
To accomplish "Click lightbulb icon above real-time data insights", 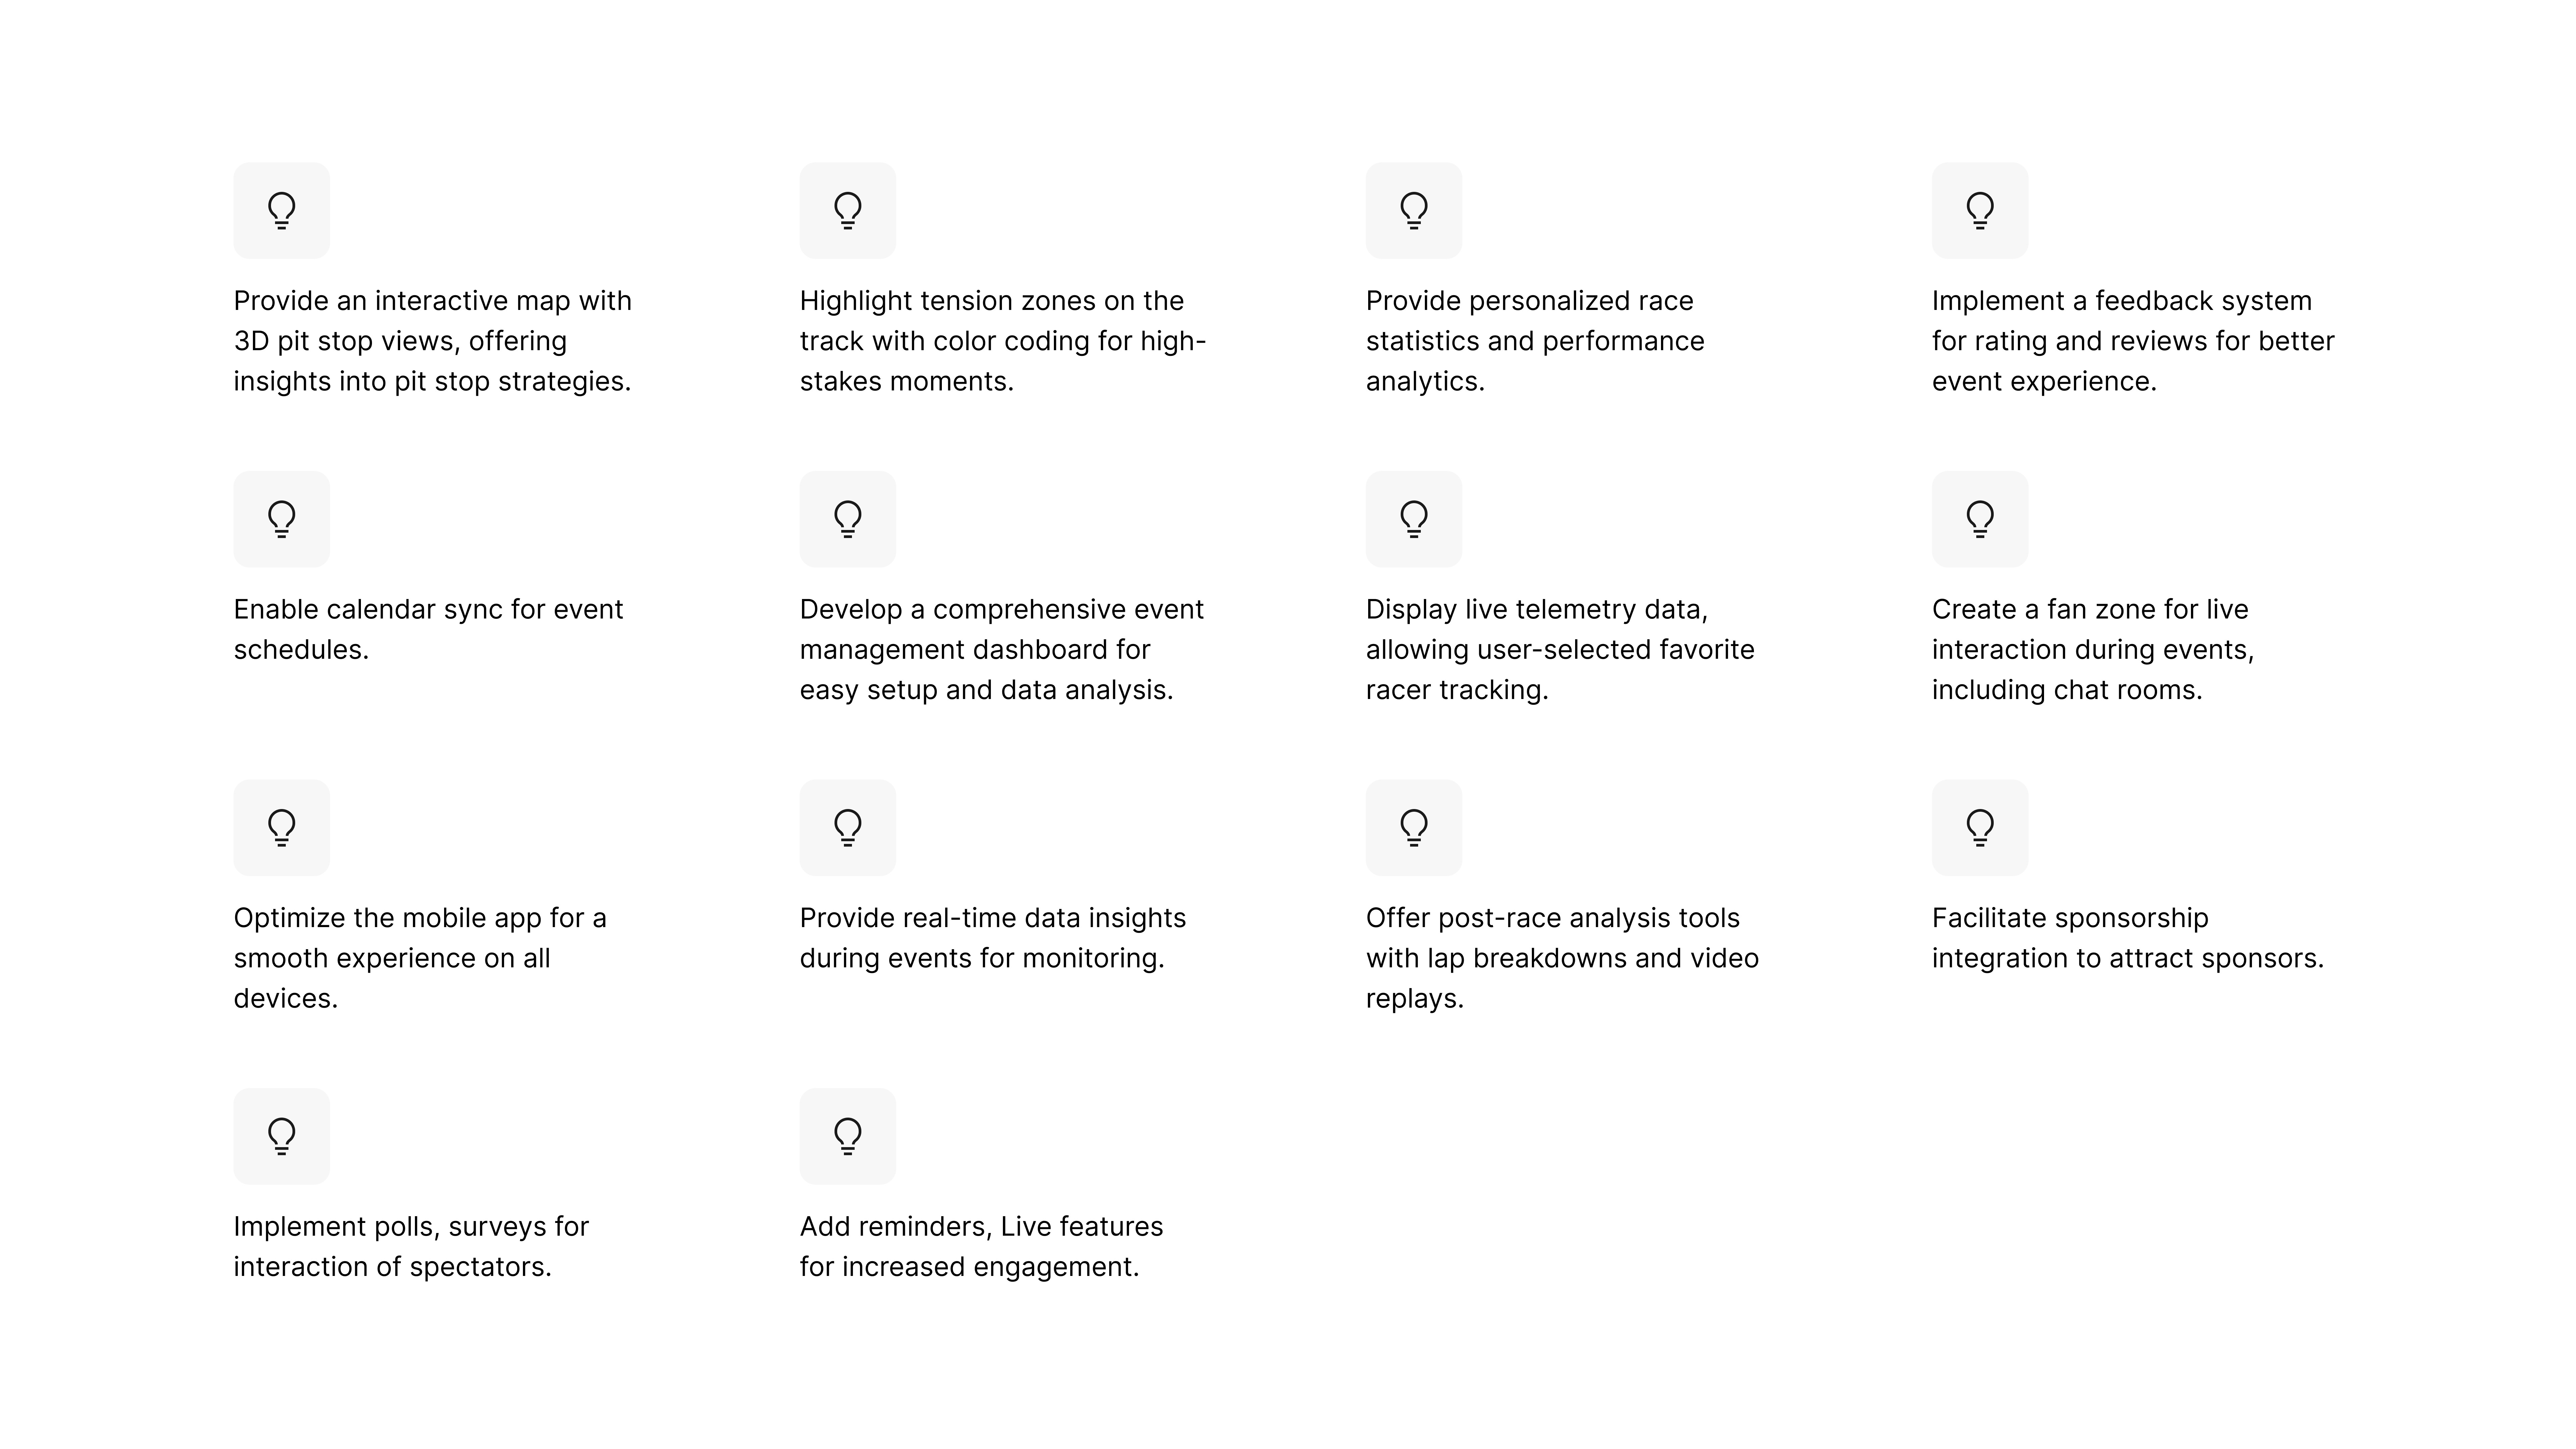I will (847, 827).
